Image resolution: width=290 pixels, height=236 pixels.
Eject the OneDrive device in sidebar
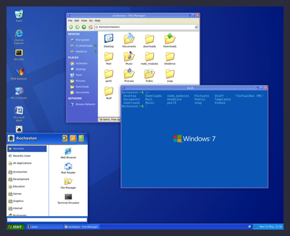pyautogui.click(x=96, y=52)
